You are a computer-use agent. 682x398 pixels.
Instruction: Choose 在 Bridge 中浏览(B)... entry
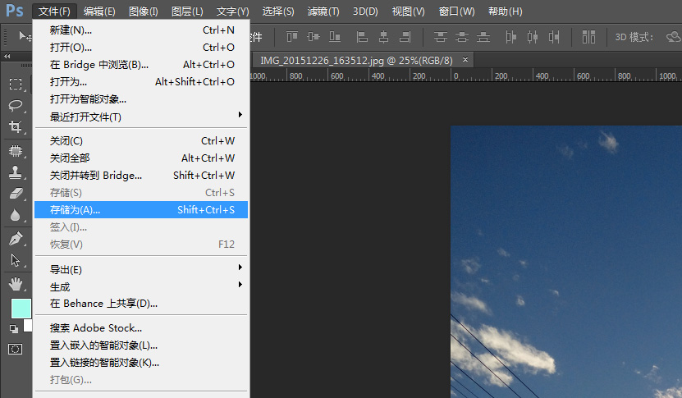tap(141, 65)
